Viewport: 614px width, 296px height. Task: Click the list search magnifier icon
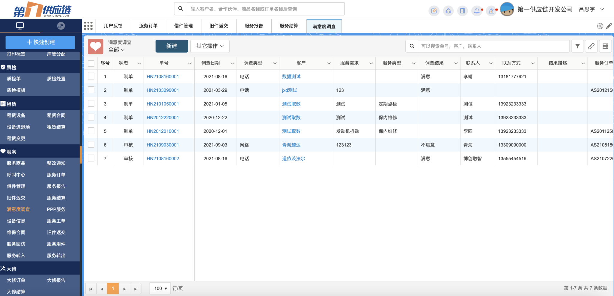pyautogui.click(x=412, y=46)
